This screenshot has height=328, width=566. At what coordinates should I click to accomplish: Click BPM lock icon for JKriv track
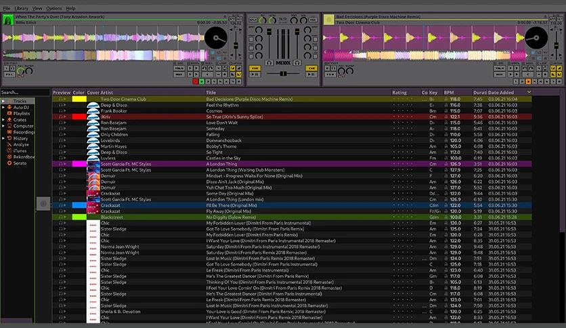(x=446, y=117)
